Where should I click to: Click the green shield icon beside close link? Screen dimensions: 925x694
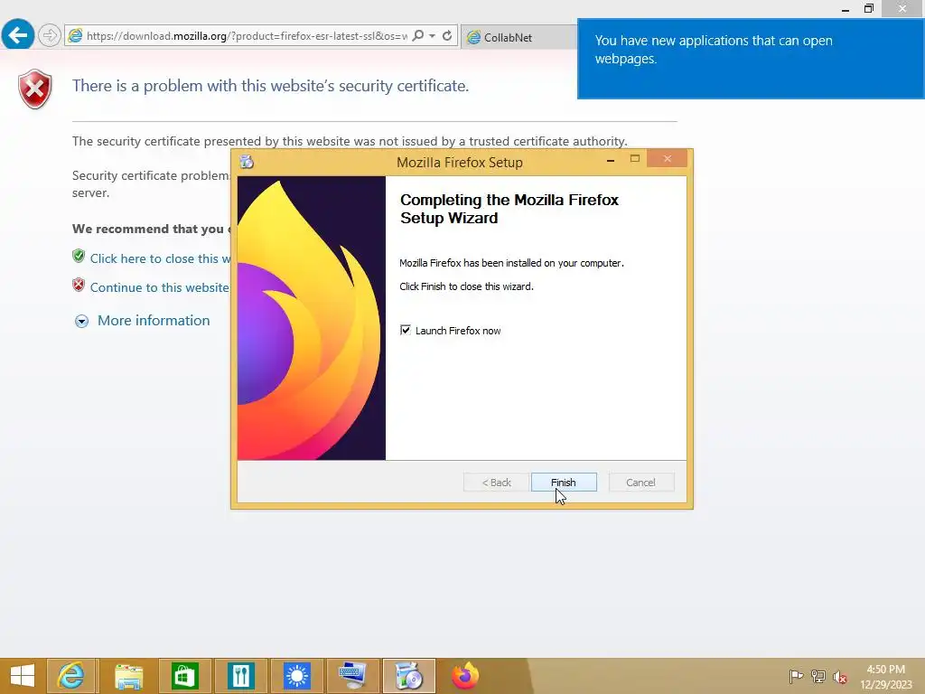79,256
